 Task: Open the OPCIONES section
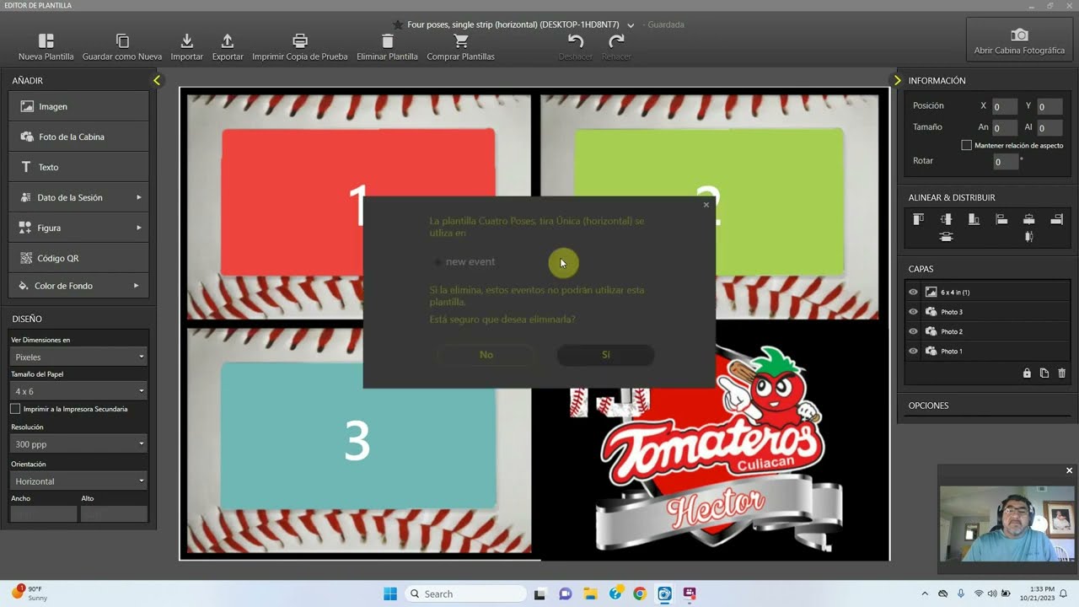pyautogui.click(x=928, y=406)
